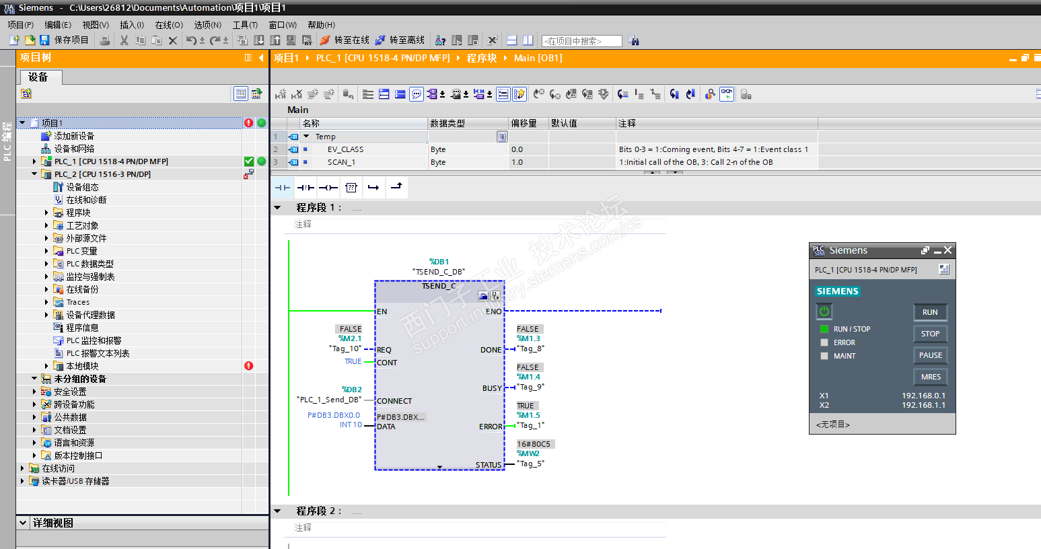
Task: Toggle the PLCSIM power button
Action: tap(824, 312)
